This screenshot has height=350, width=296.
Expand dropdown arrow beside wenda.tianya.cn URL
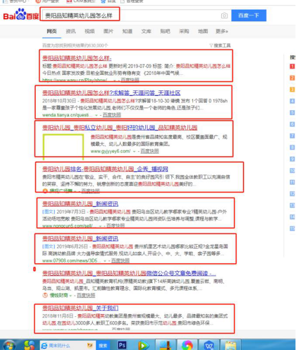point(96,115)
